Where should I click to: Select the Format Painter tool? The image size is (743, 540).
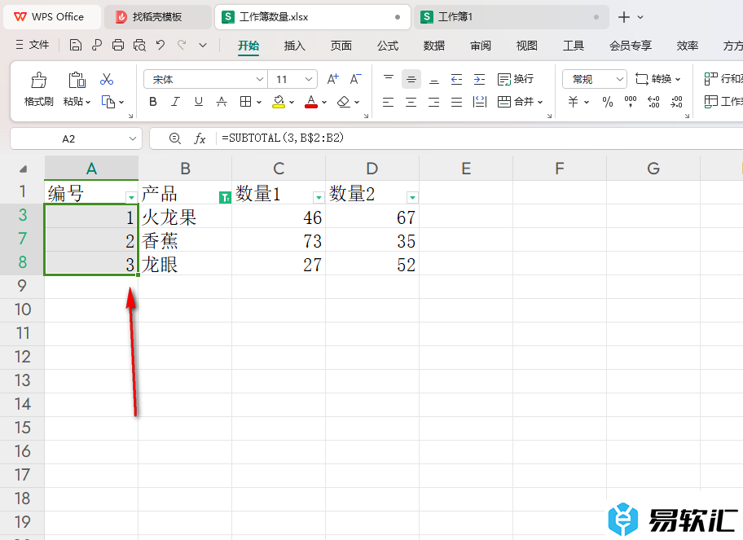(38, 89)
